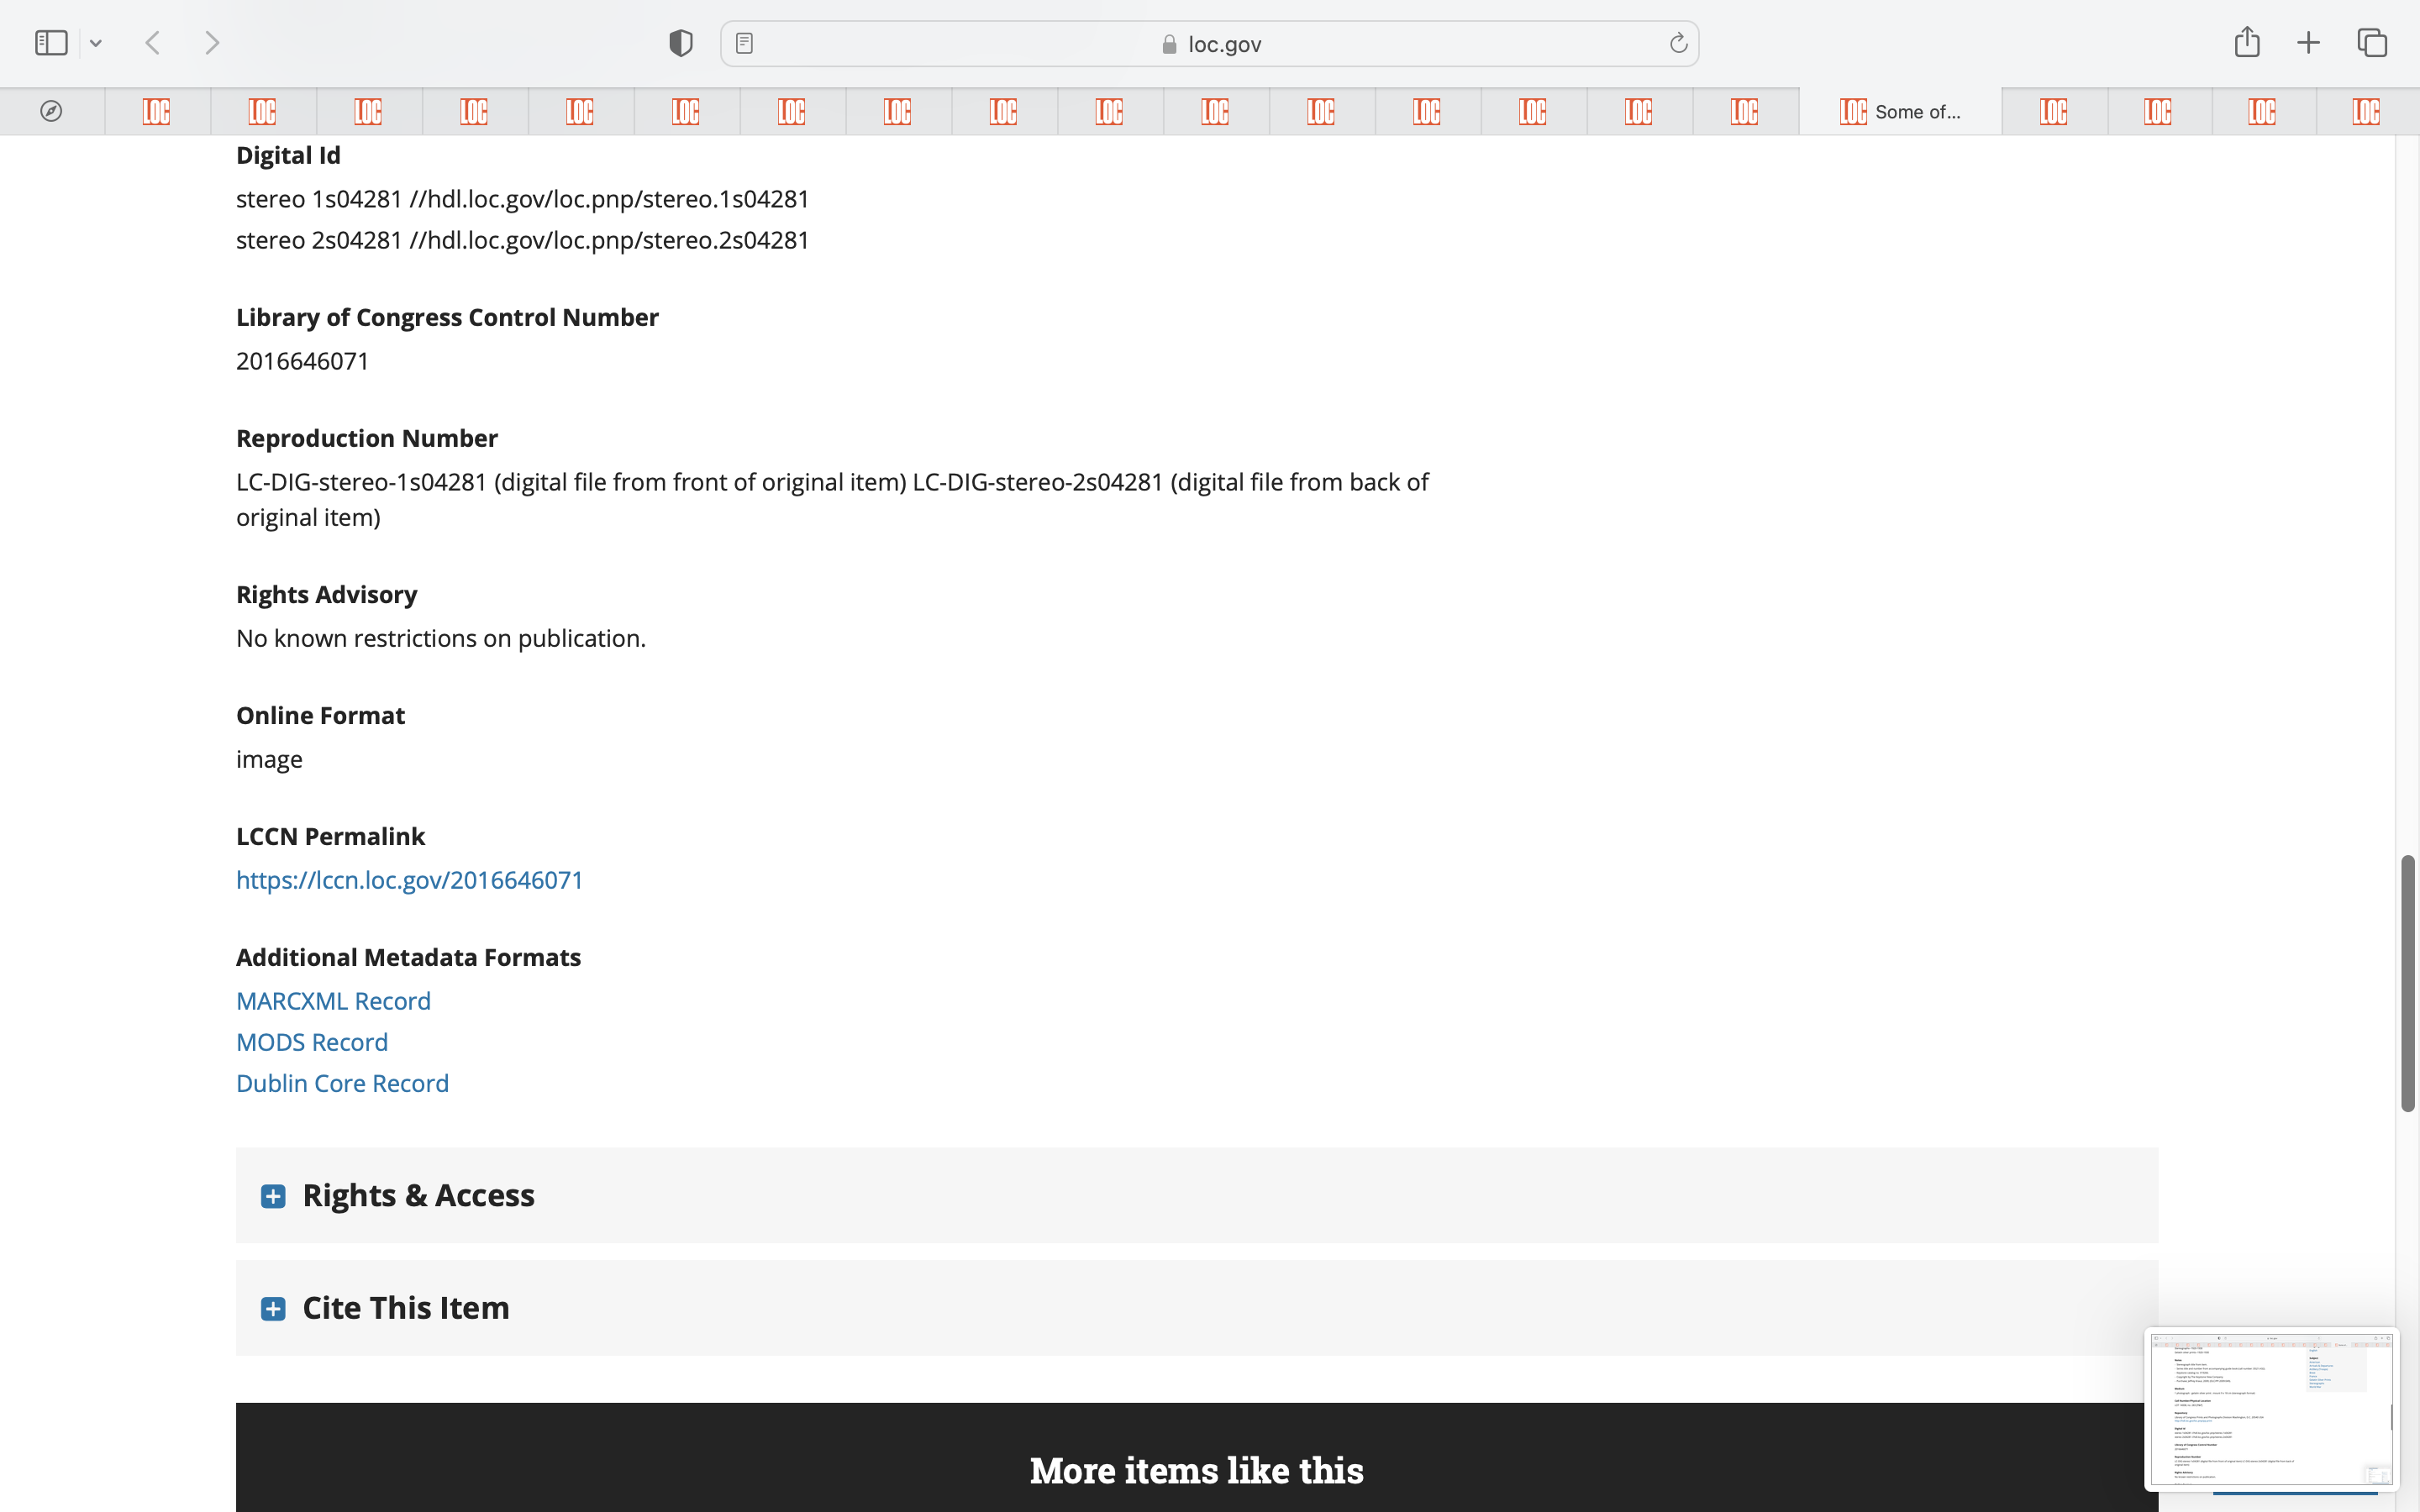The width and height of the screenshot is (2420, 1512).
Task: Click the Share icon in toolbar
Action: [x=2247, y=42]
